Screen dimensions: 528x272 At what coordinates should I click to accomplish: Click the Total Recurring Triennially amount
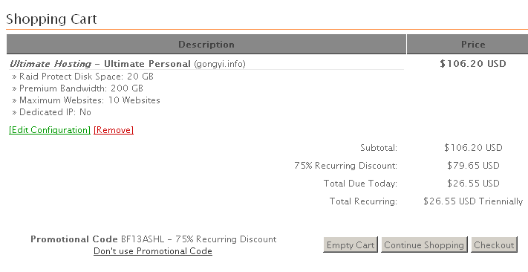[x=473, y=201]
